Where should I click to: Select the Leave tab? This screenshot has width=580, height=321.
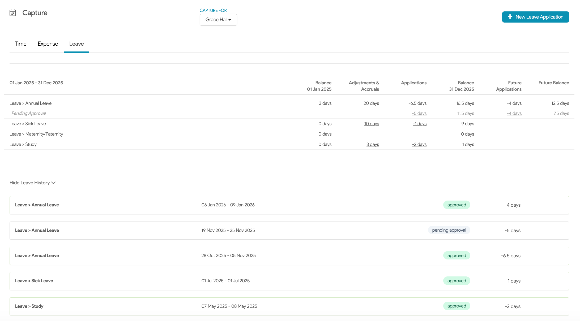point(76,44)
